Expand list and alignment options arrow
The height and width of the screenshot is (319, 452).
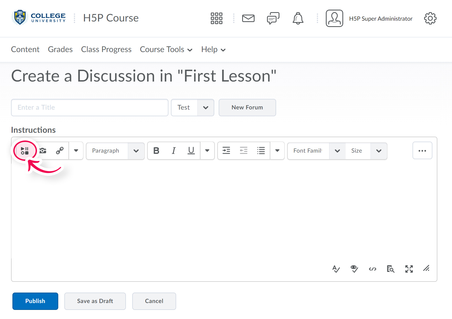[x=277, y=151]
